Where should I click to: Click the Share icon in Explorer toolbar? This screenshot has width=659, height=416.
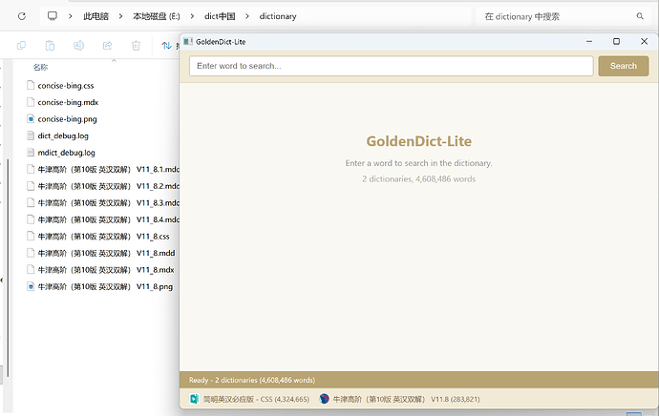[107, 46]
